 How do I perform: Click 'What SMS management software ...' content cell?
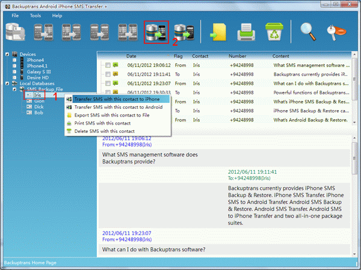pos(312,65)
